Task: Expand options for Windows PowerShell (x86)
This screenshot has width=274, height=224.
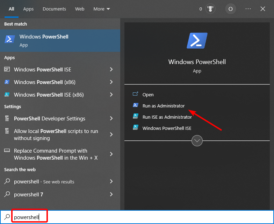Action: (x=111, y=82)
